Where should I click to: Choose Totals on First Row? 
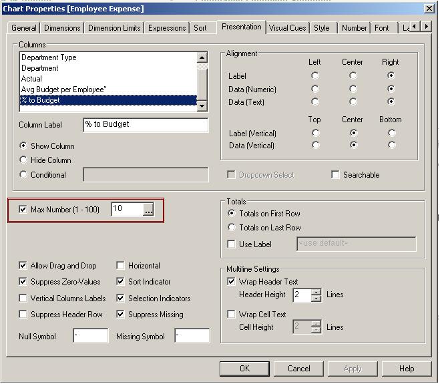[232, 213]
